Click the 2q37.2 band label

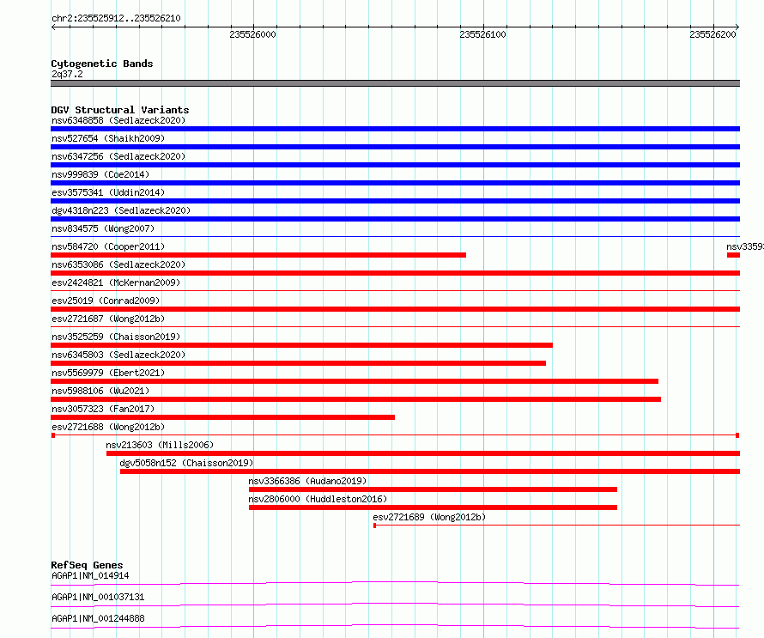click(67, 74)
